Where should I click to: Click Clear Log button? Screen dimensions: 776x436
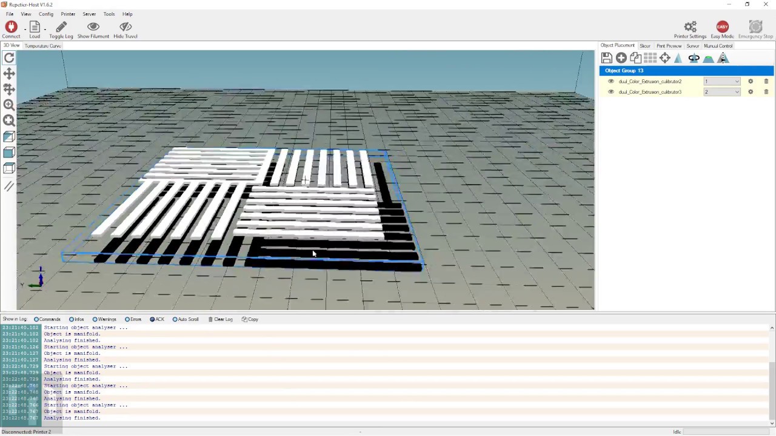[x=221, y=319]
